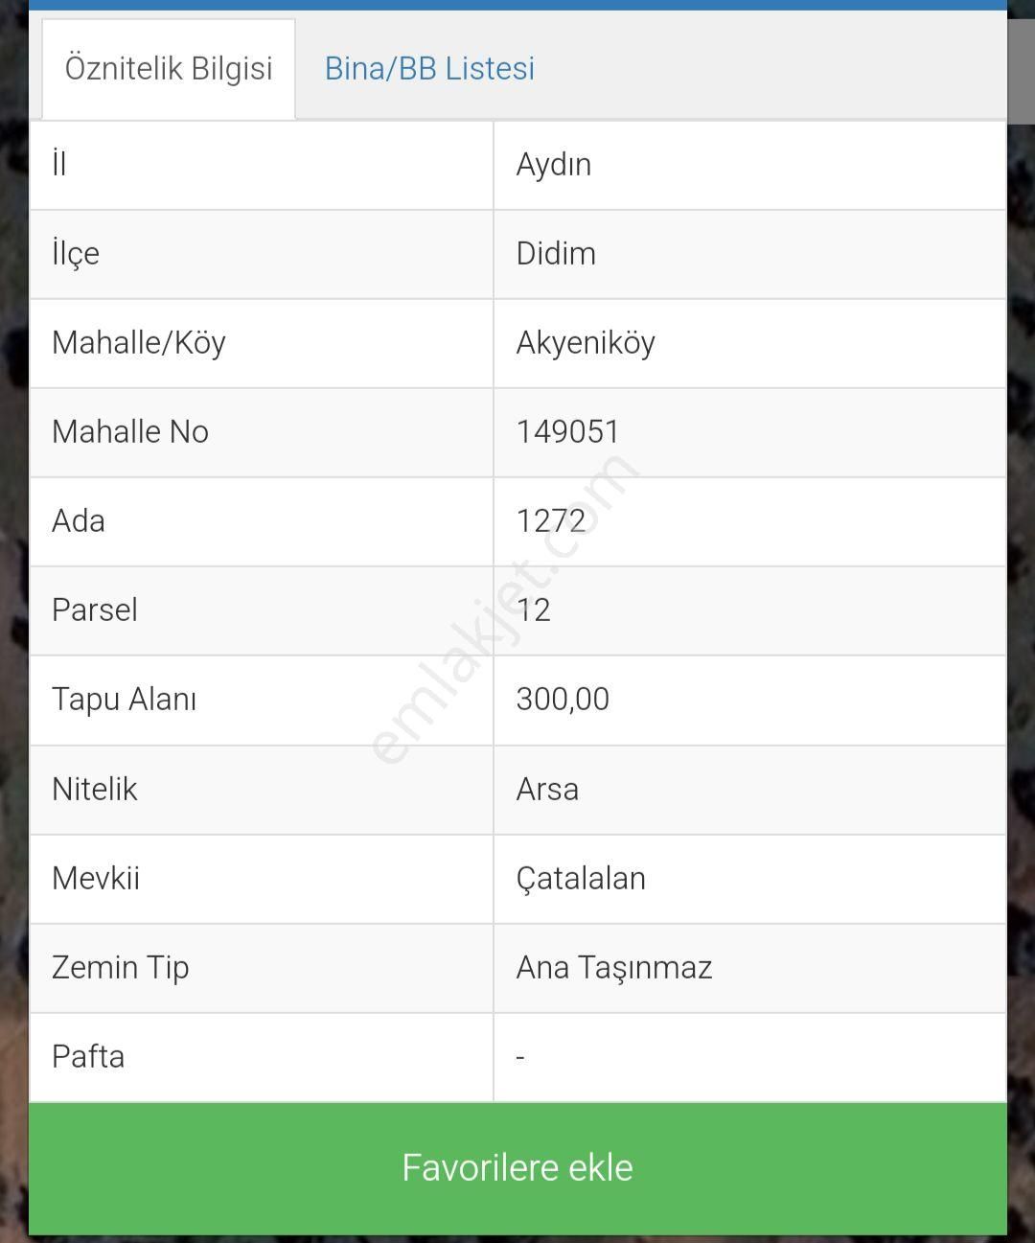Click the Ana Taşınmaz value
The width and height of the screenshot is (1035, 1243).
point(614,967)
